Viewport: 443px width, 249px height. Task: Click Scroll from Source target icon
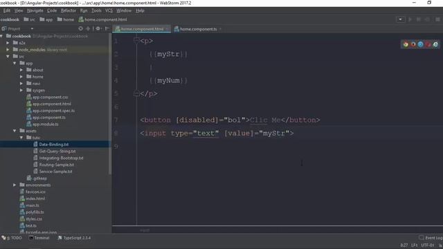point(80,28)
